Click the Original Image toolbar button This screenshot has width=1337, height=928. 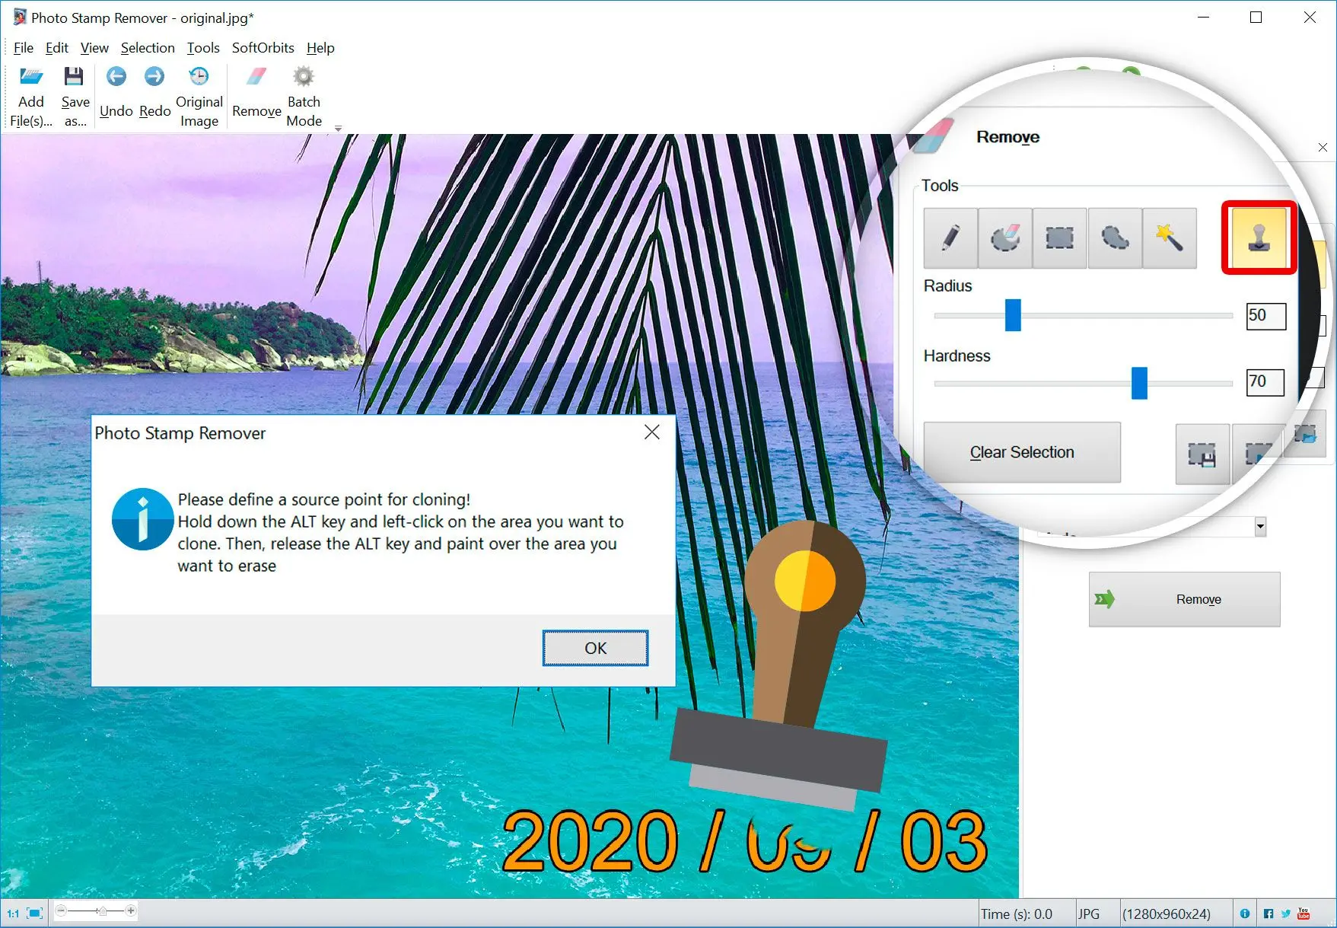pyautogui.click(x=199, y=77)
